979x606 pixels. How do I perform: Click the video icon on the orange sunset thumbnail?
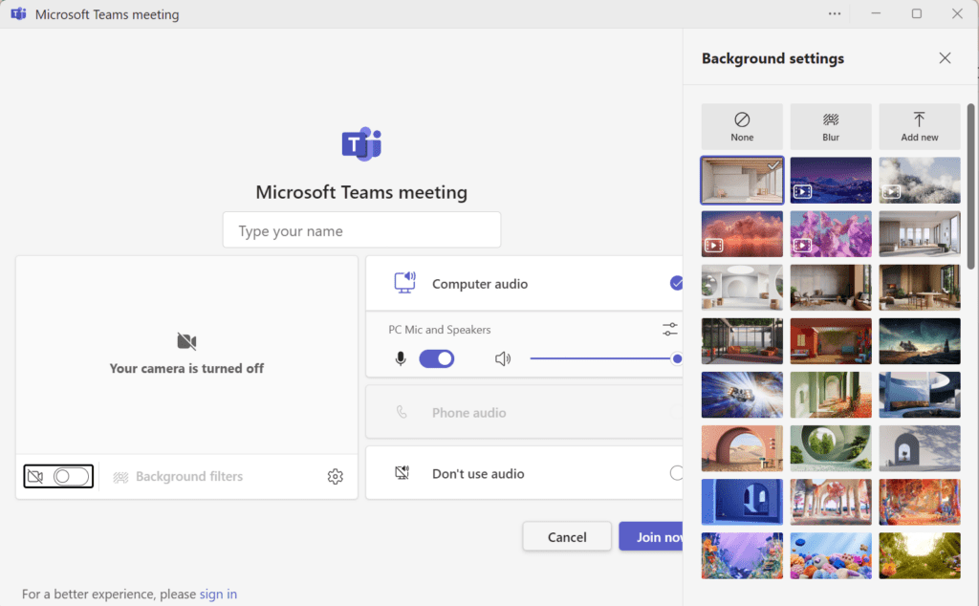713,246
